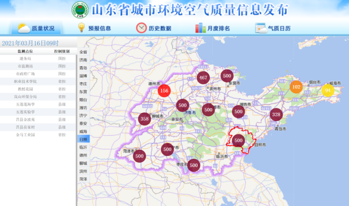This screenshot has height=206, width=349.
Task: Click the 358 marker near 聊城市
Action: point(144,119)
